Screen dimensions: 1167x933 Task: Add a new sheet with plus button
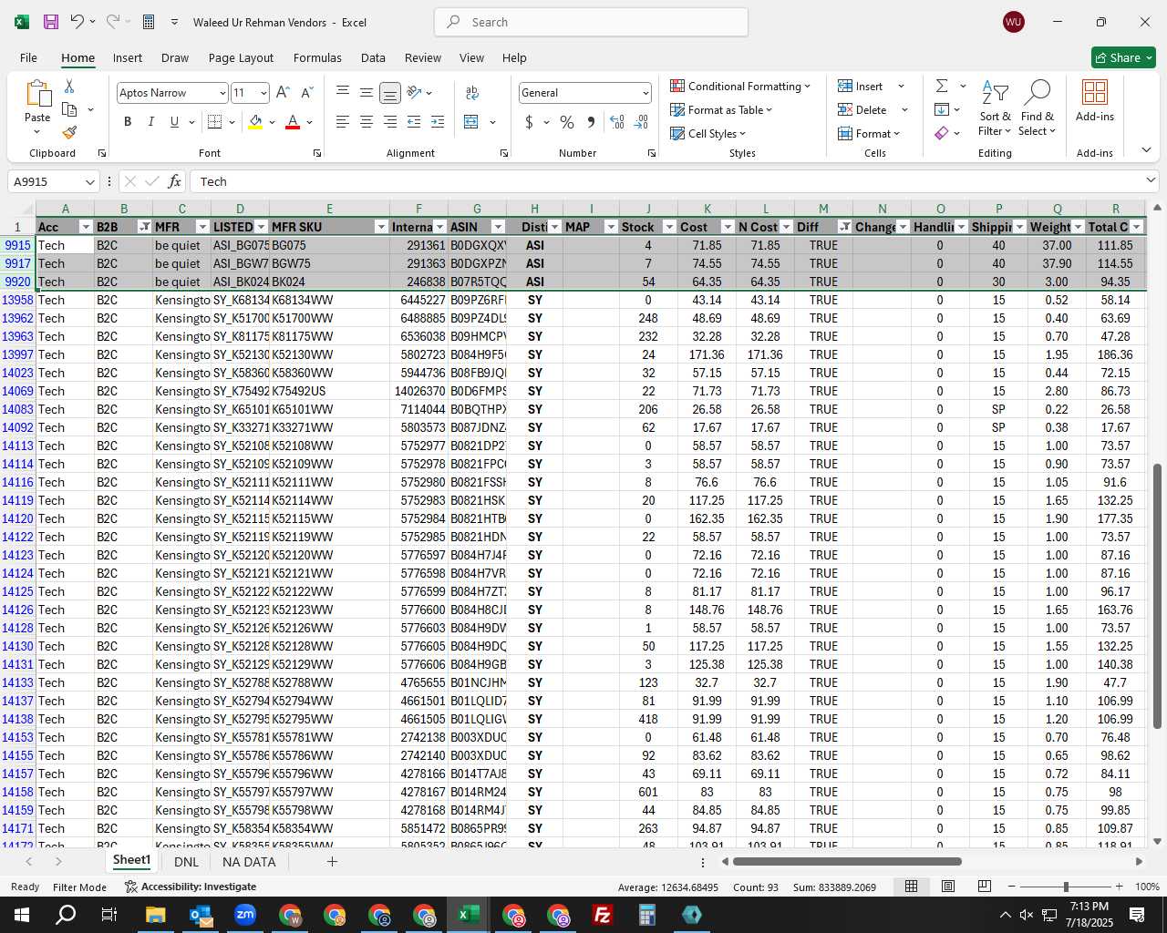pos(332,861)
